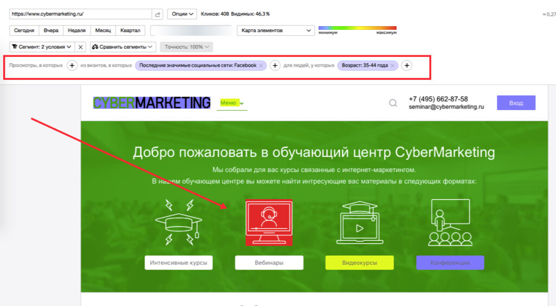This screenshot has height=306, width=556.
Task: Select the Сегодня period tab
Action: tap(24, 30)
